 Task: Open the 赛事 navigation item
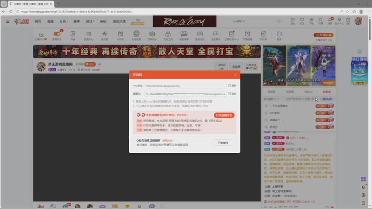[x=77, y=21]
